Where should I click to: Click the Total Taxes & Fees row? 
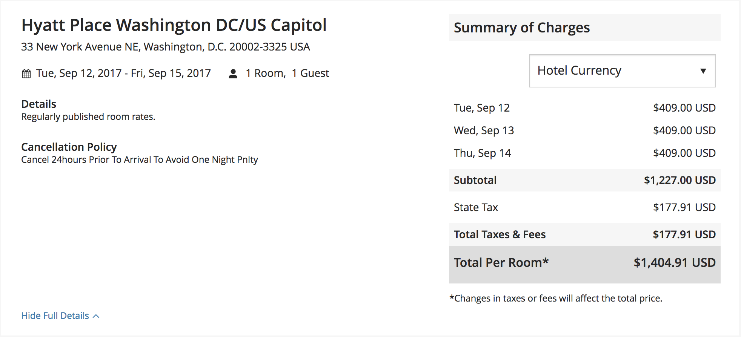584,234
